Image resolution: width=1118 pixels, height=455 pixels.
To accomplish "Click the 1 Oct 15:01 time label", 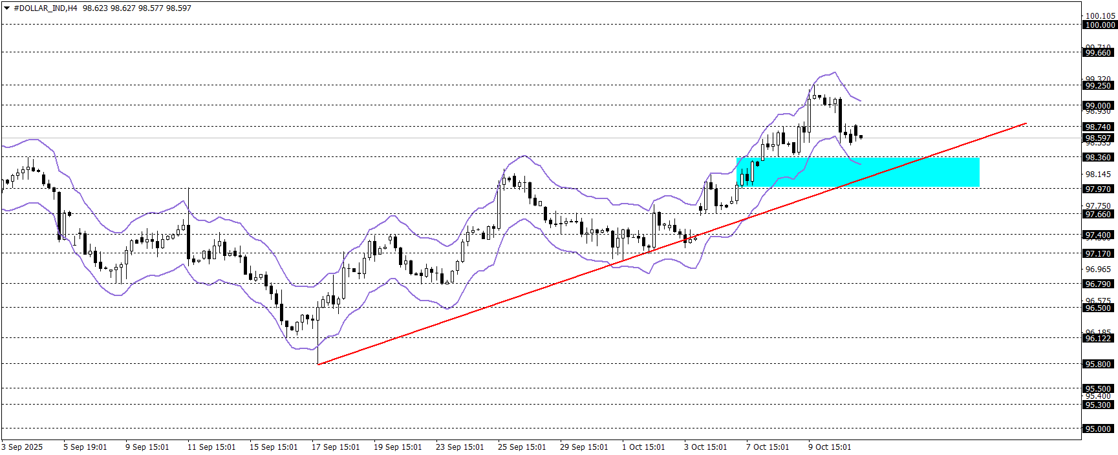I will click(643, 447).
